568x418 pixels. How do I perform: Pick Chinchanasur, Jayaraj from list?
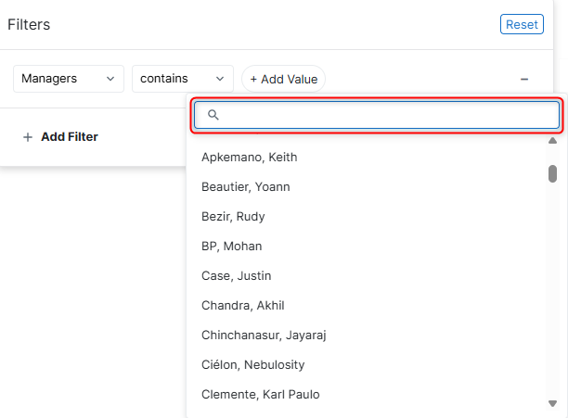(262, 335)
